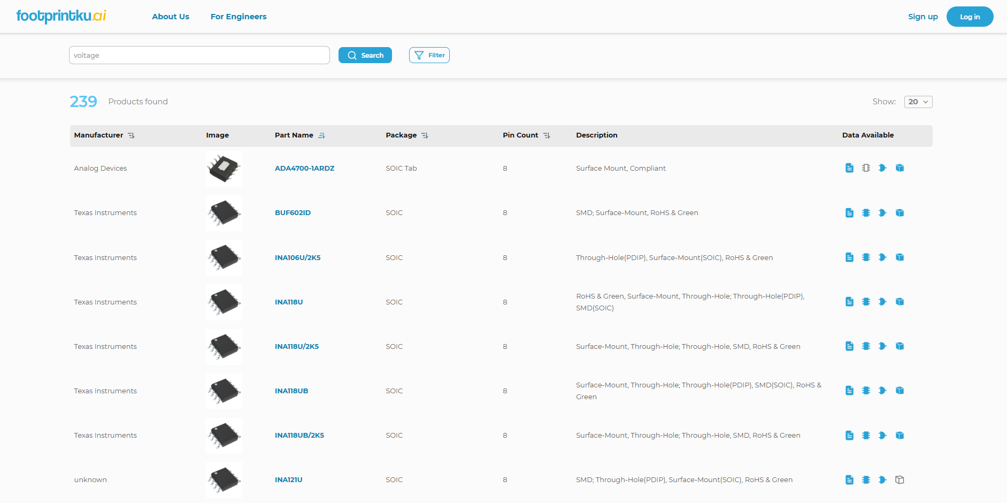Click 3D model cube icon for INA106U/2K5

[x=900, y=257]
